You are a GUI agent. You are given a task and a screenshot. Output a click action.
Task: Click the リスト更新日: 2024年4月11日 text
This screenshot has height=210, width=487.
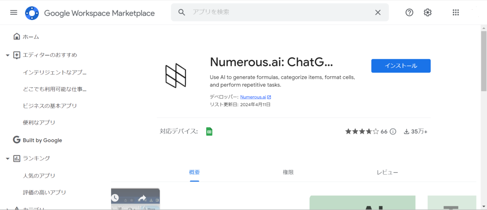[240, 105]
